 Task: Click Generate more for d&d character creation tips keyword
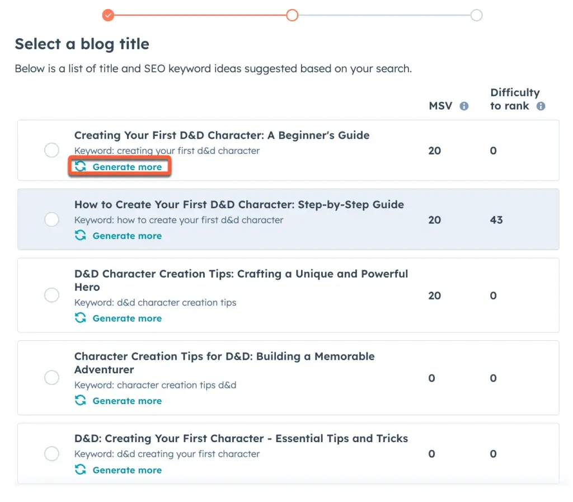[x=127, y=318]
